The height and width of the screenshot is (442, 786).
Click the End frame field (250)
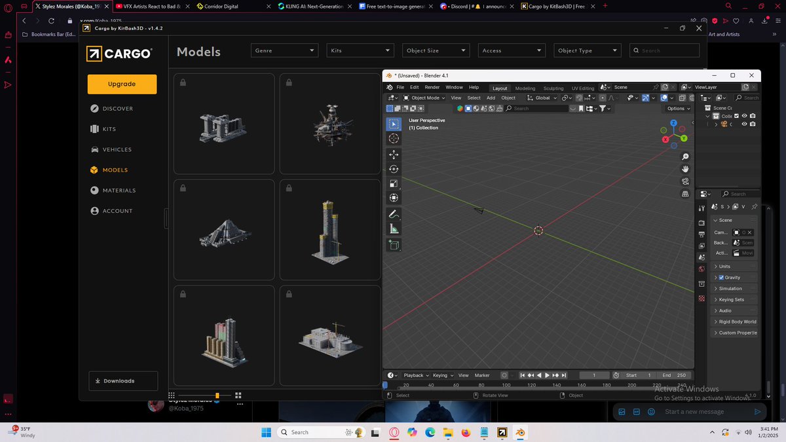click(675, 375)
